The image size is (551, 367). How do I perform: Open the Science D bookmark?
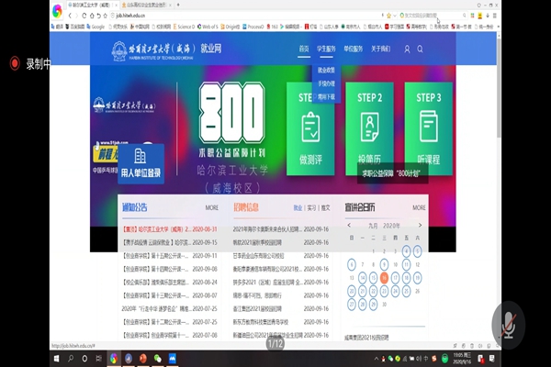click(x=184, y=27)
